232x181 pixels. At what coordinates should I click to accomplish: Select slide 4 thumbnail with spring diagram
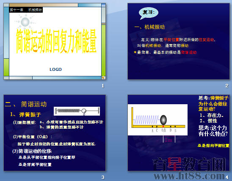(x=179, y=133)
